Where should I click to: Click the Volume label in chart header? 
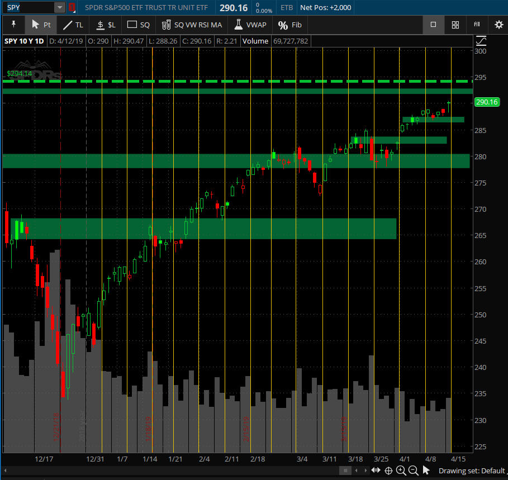point(255,41)
